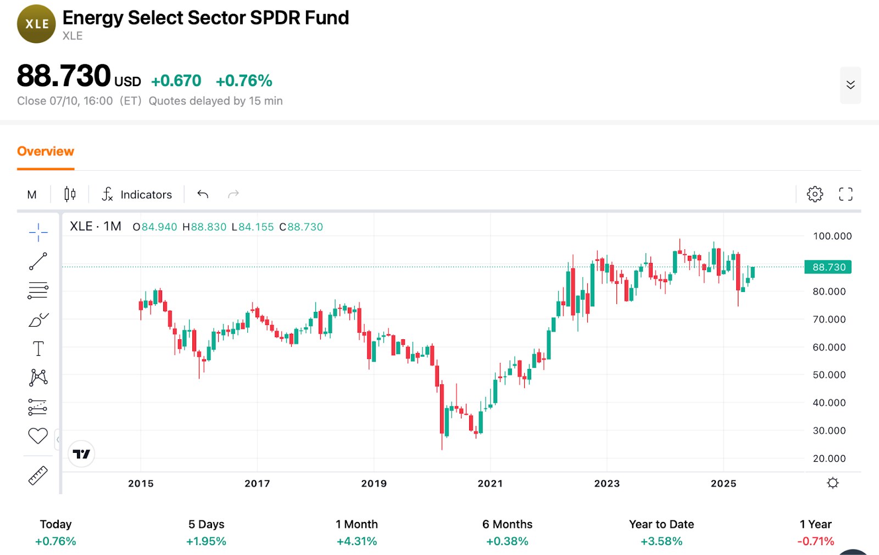The width and height of the screenshot is (879, 555).
Task: Open the Fibonacci retracement tool
Action: coord(38,290)
